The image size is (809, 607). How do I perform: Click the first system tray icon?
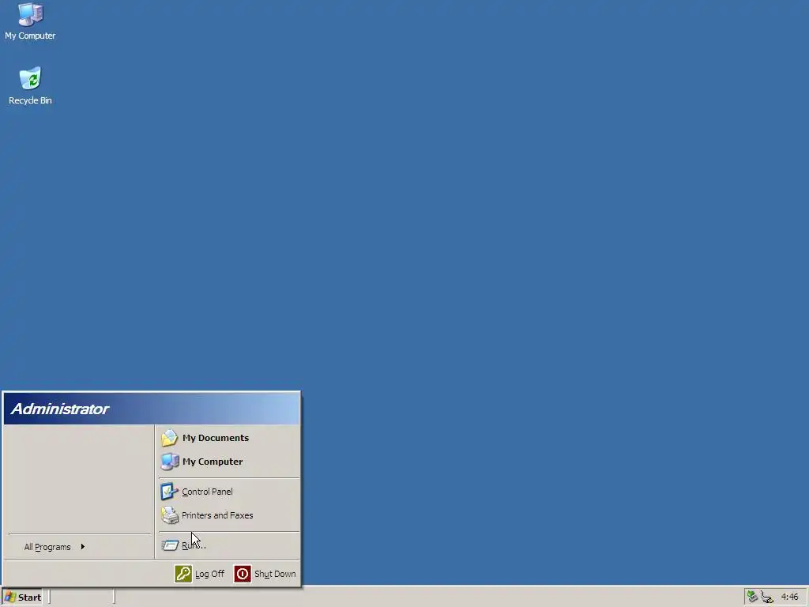752,598
